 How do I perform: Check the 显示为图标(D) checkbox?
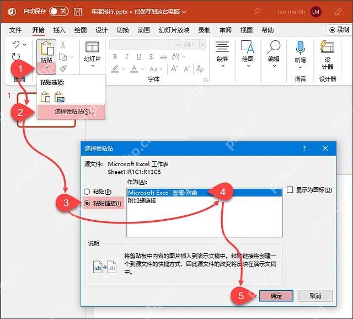point(290,190)
